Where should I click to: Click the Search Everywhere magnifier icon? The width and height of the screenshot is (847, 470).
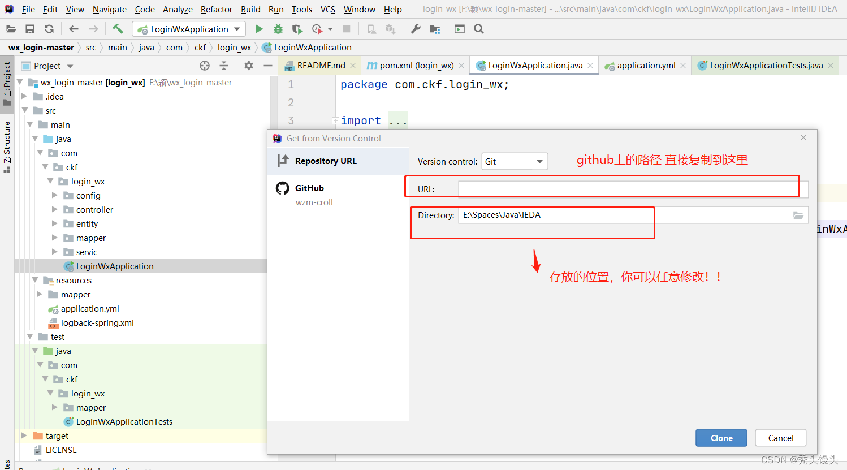point(479,29)
